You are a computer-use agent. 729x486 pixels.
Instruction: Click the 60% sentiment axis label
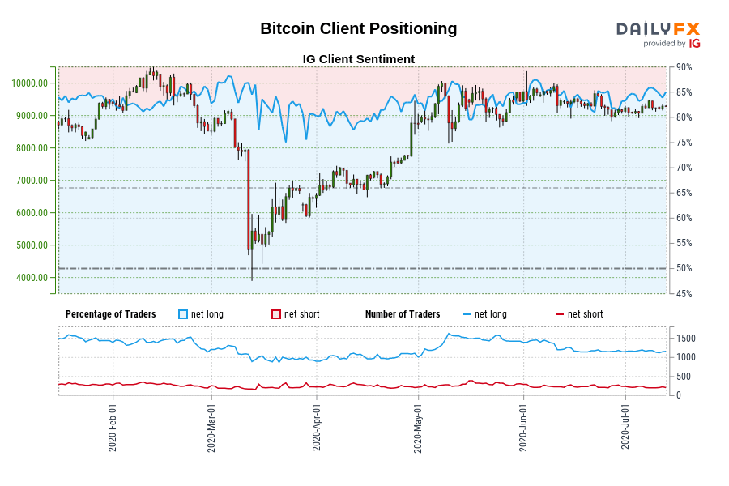[x=684, y=218]
